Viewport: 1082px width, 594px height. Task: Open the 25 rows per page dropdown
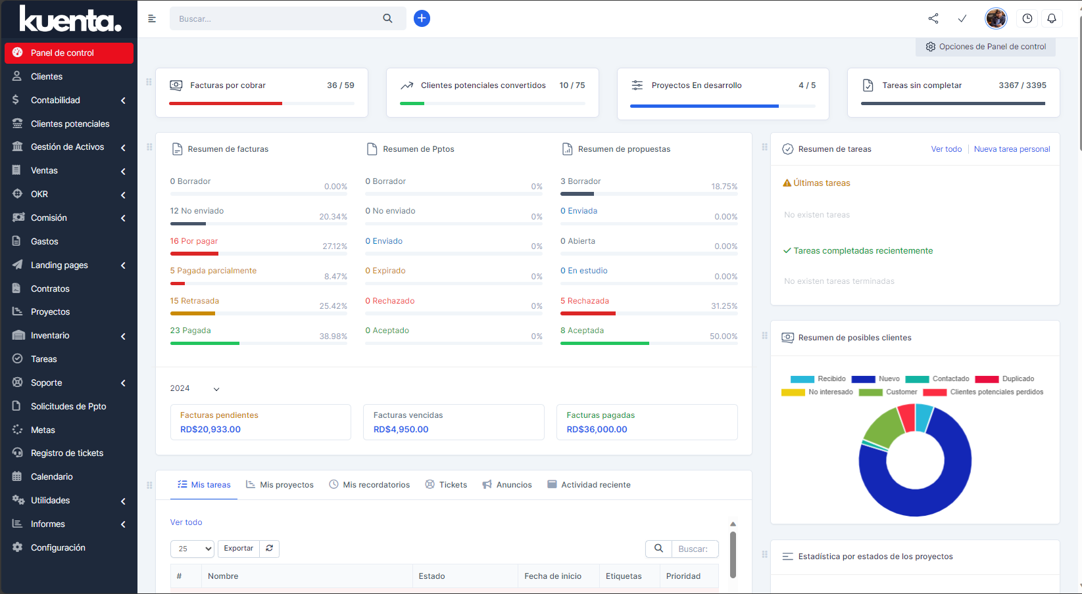coord(193,549)
